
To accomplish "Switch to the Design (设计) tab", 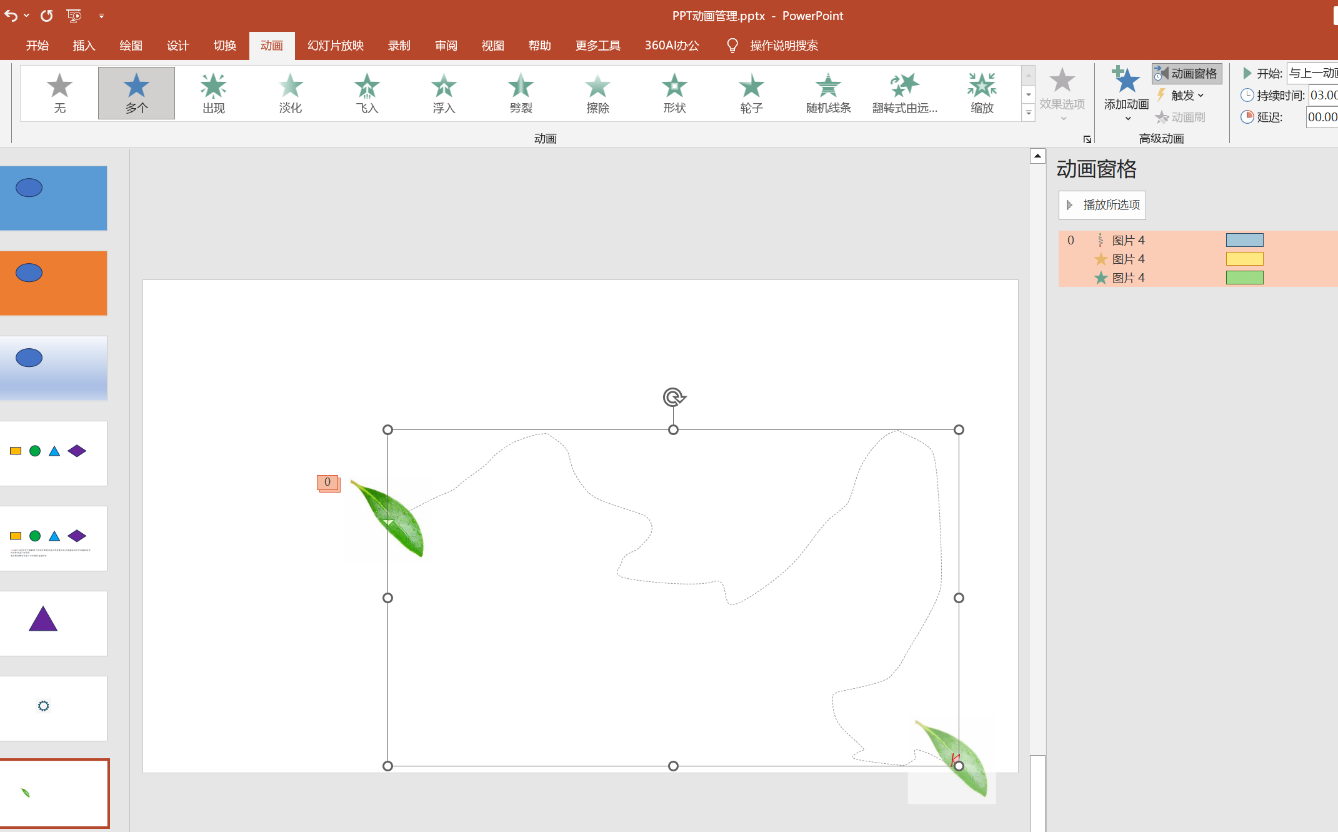I will (x=177, y=46).
